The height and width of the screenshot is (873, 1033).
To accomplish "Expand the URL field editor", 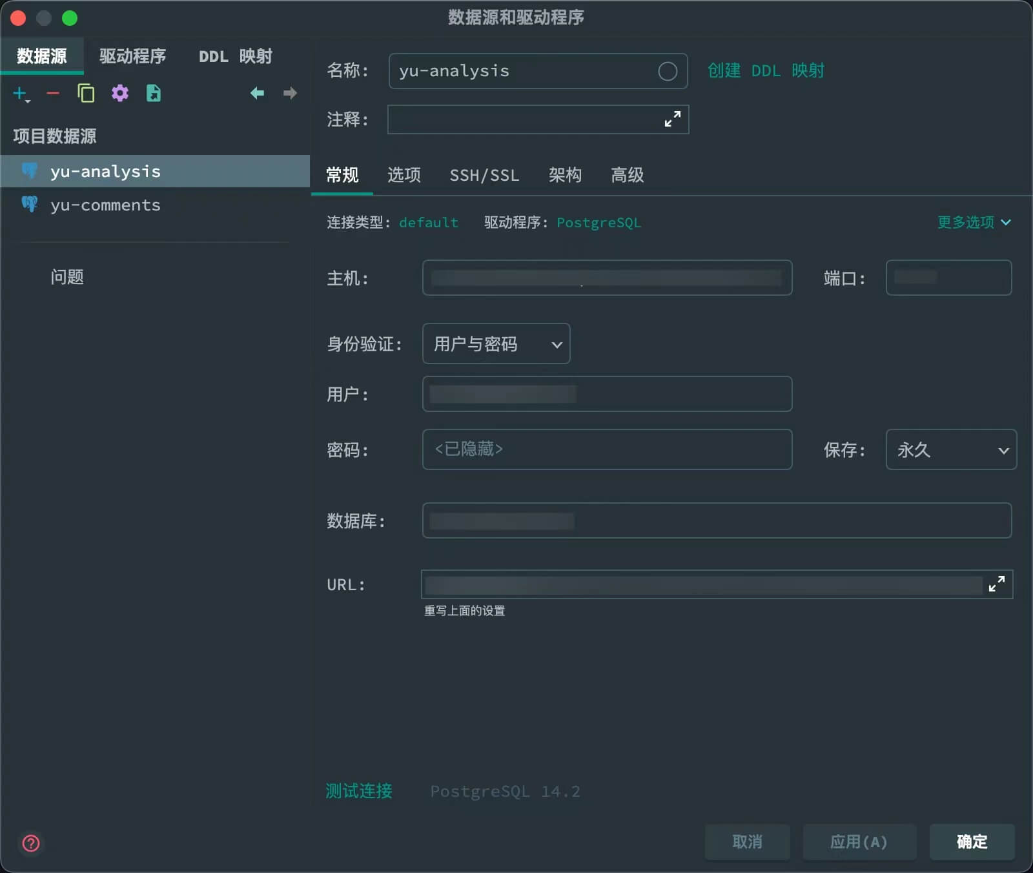I will 997,584.
